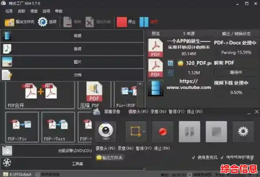Click the 清空列表 clear list toolbar icon
260x177 pixels.
tap(90, 22)
